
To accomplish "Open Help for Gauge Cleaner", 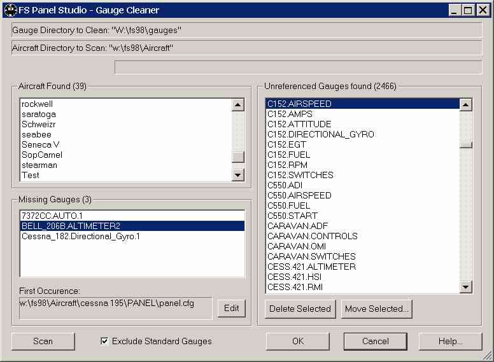I will coord(450,341).
